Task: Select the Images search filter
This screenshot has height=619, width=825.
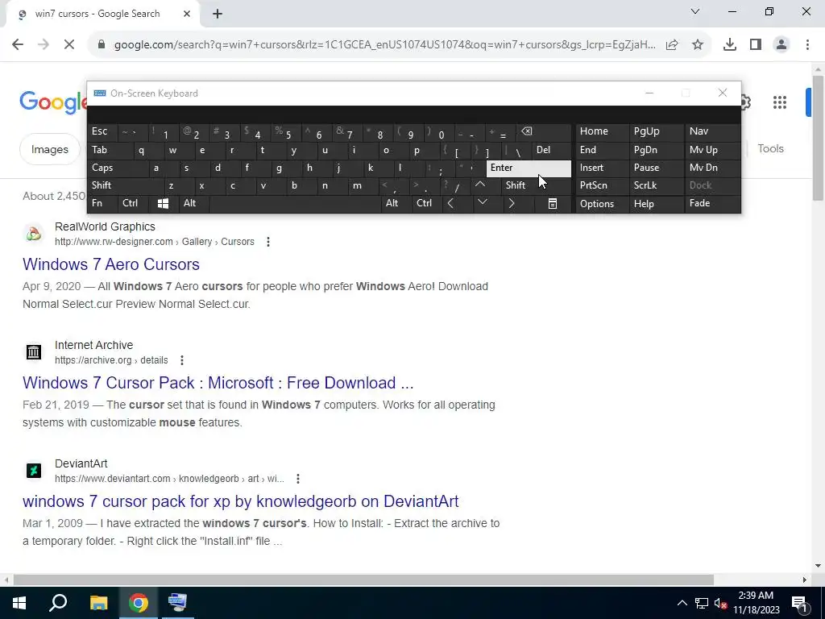Action: pyautogui.click(x=49, y=149)
